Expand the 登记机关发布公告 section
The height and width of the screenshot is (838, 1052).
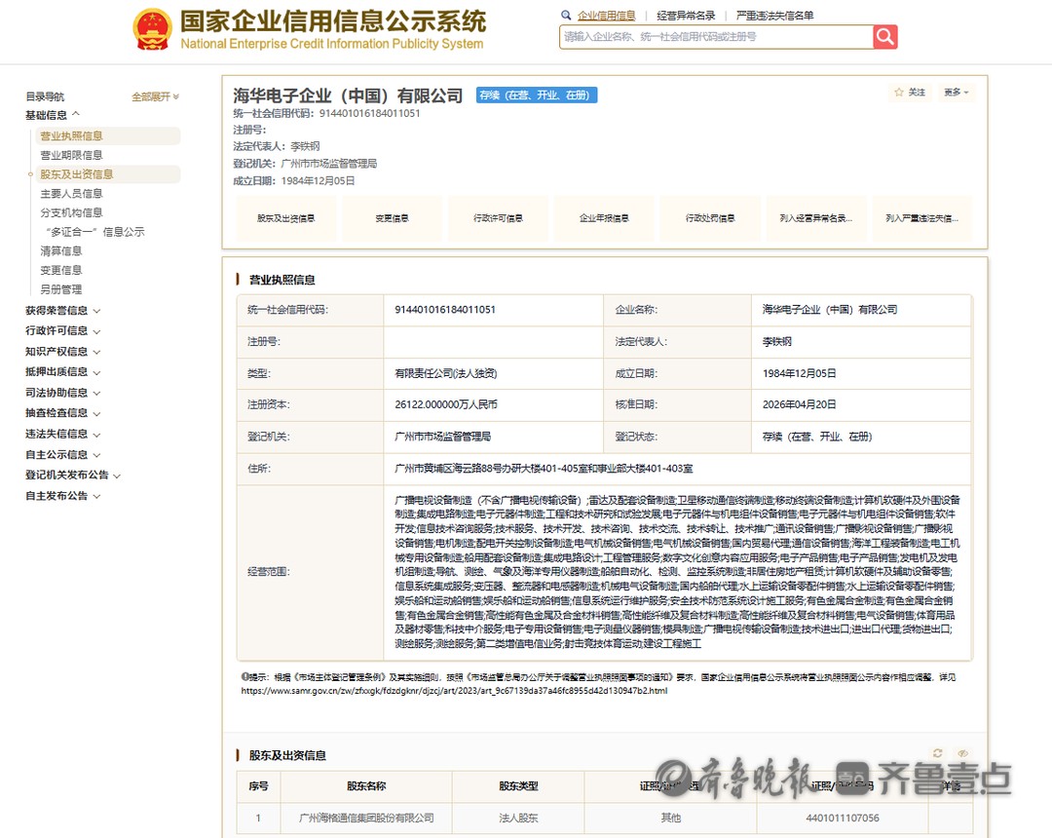73,475
